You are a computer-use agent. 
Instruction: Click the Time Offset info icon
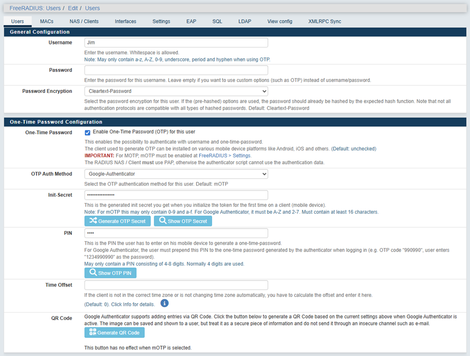pos(164,303)
